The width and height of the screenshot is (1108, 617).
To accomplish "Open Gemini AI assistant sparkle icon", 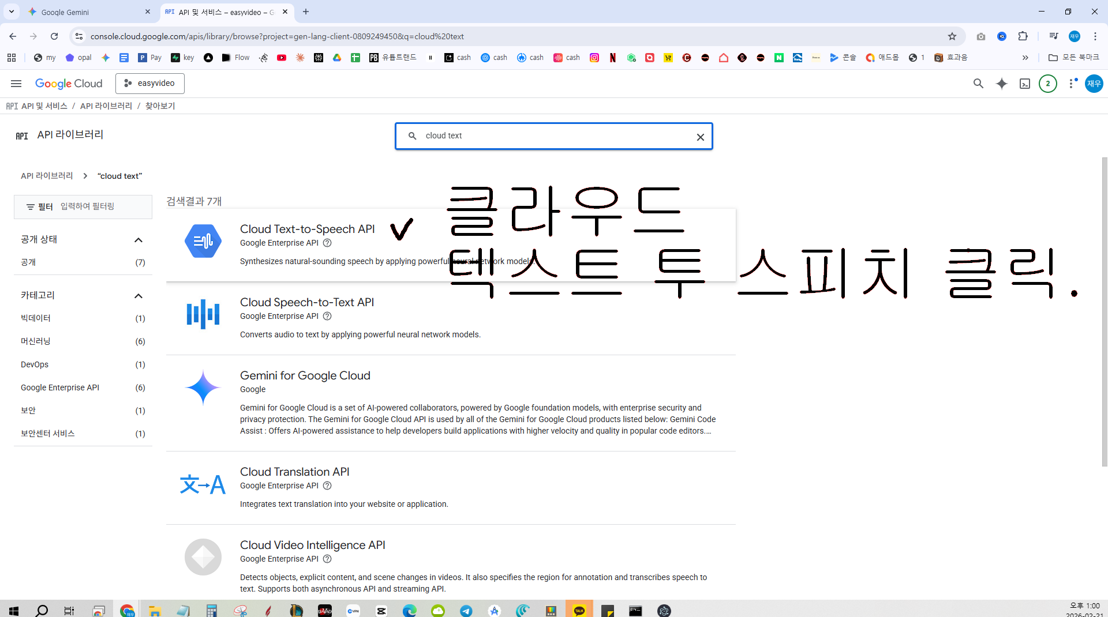I will click(x=1002, y=84).
